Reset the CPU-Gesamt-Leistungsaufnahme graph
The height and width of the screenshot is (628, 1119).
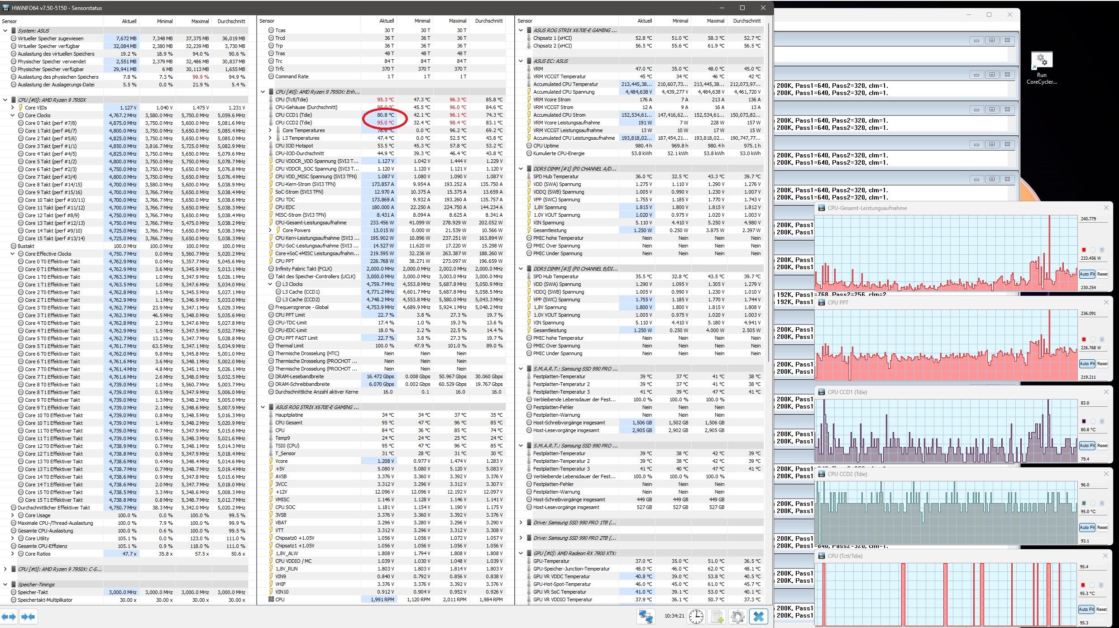(x=1102, y=274)
